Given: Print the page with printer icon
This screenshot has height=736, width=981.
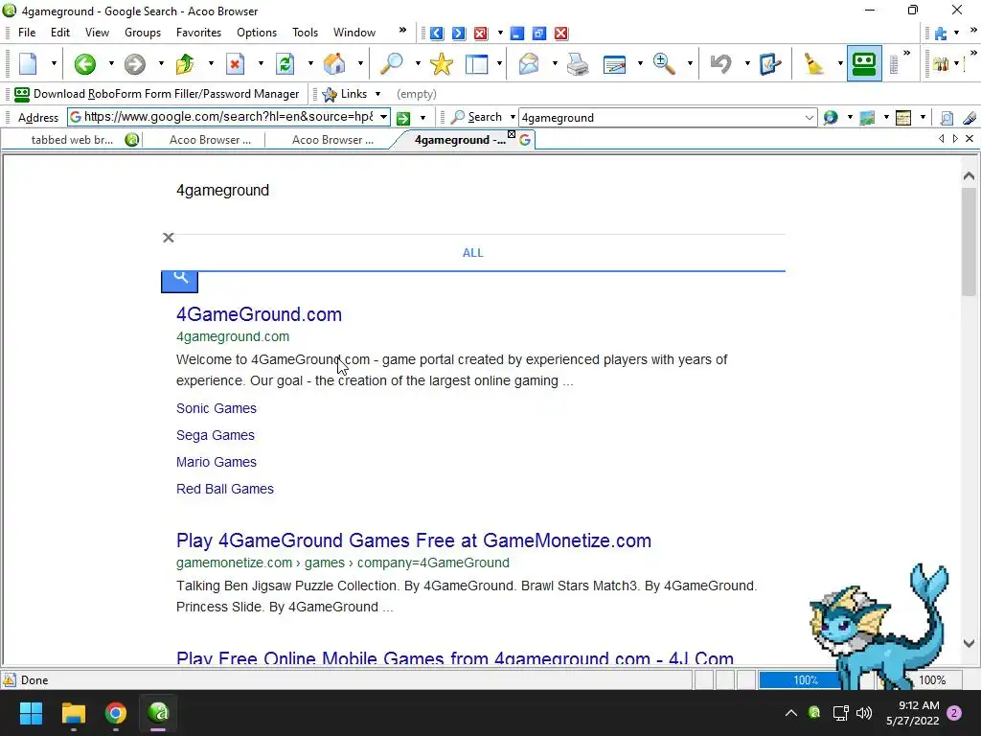Looking at the screenshot, I should pyautogui.click(x=577, y=63).
